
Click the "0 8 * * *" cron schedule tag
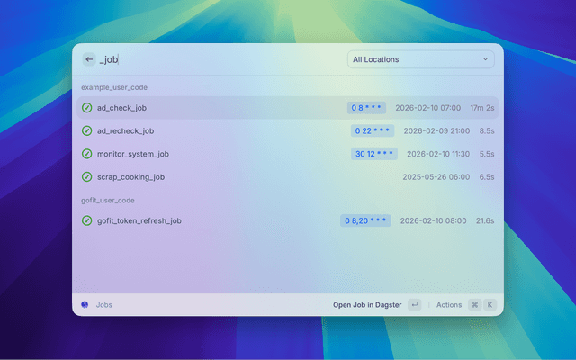(367, 108)
